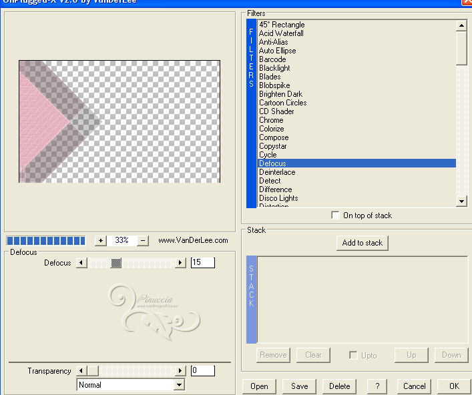
Task: Click the preview image
Action: coord(120,121)
